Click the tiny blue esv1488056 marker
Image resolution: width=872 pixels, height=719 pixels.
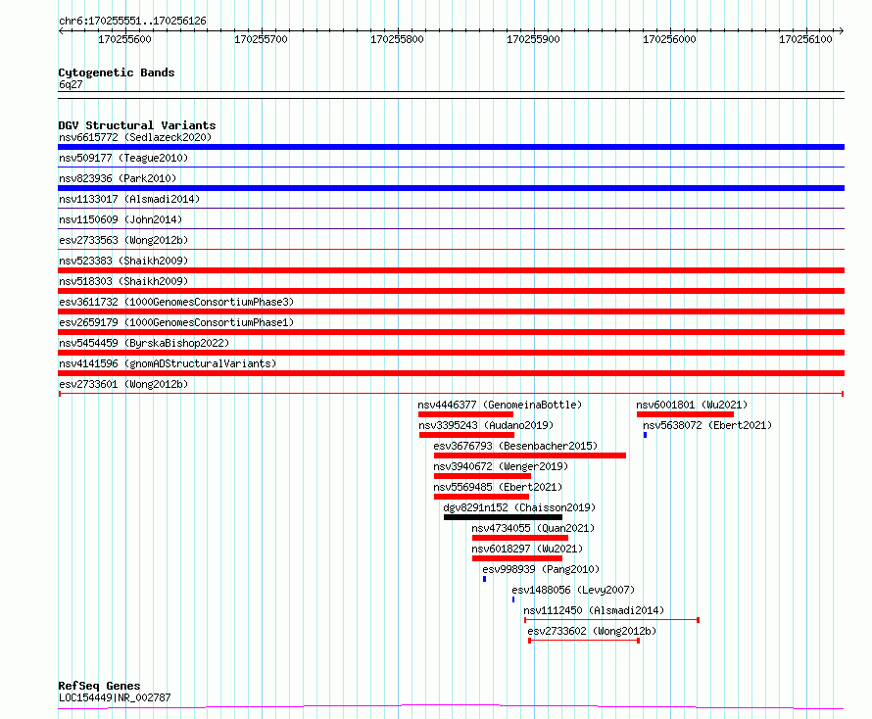[x=513, y=599]
